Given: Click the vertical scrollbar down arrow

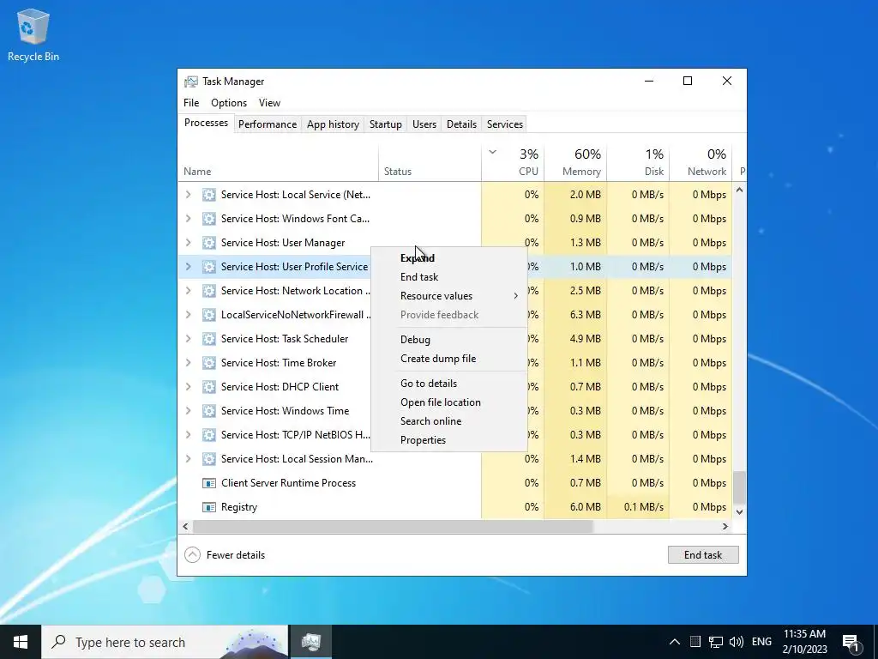Looking at the screenshot, I should (x=739, y=511).
